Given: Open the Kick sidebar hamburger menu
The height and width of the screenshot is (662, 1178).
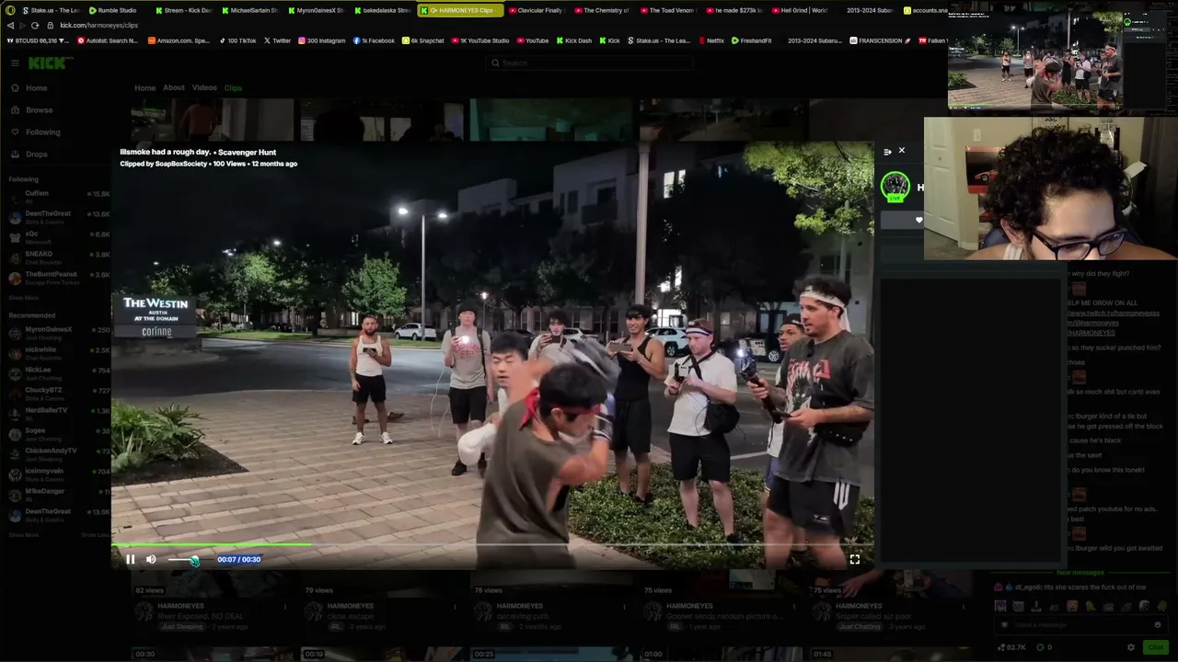Looking at the screenshot, I should 16,63.
